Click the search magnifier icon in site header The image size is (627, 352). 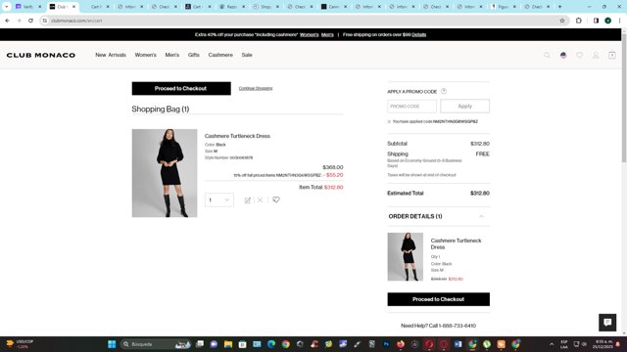pos(547,55)
